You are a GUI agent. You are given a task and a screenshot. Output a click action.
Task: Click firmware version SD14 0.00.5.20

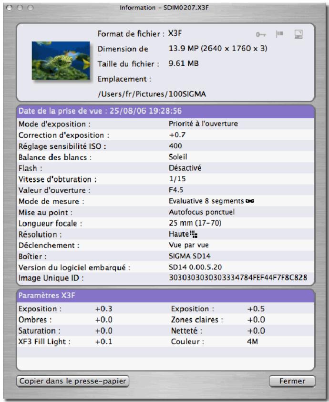click(x=195, y=267)
